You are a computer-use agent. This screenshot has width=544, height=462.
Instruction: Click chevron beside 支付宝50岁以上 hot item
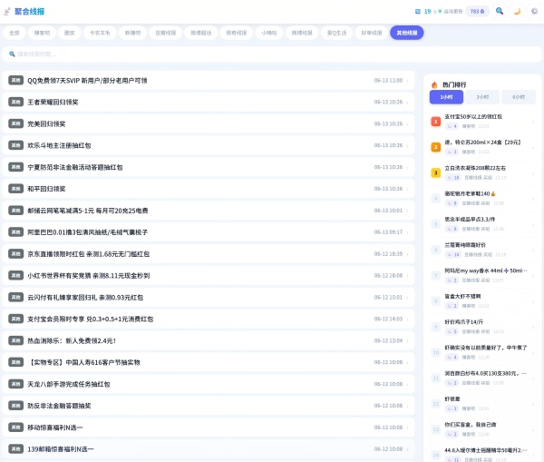point(533,122)
